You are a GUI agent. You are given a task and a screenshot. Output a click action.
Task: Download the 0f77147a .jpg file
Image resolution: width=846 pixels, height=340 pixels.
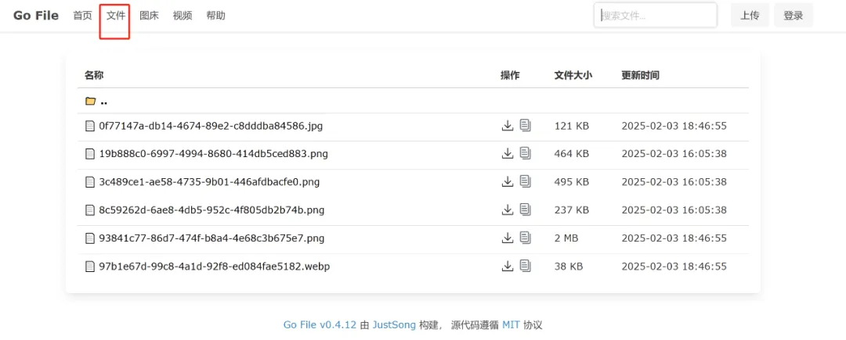point(507,126)
